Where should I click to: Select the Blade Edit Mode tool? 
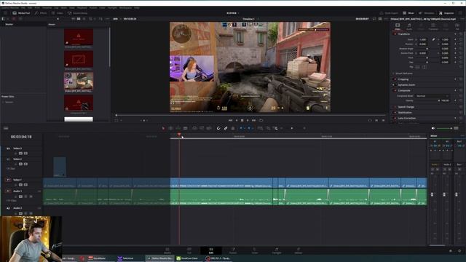[x=185, y=128]
